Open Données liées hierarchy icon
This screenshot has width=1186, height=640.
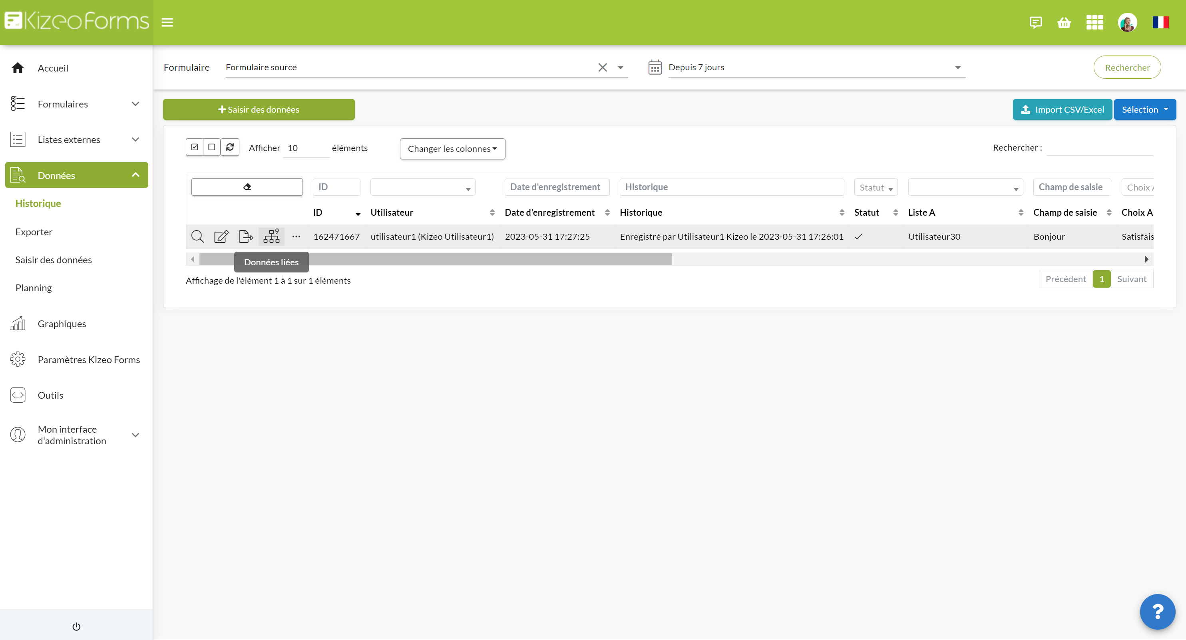tap(271, 236)
